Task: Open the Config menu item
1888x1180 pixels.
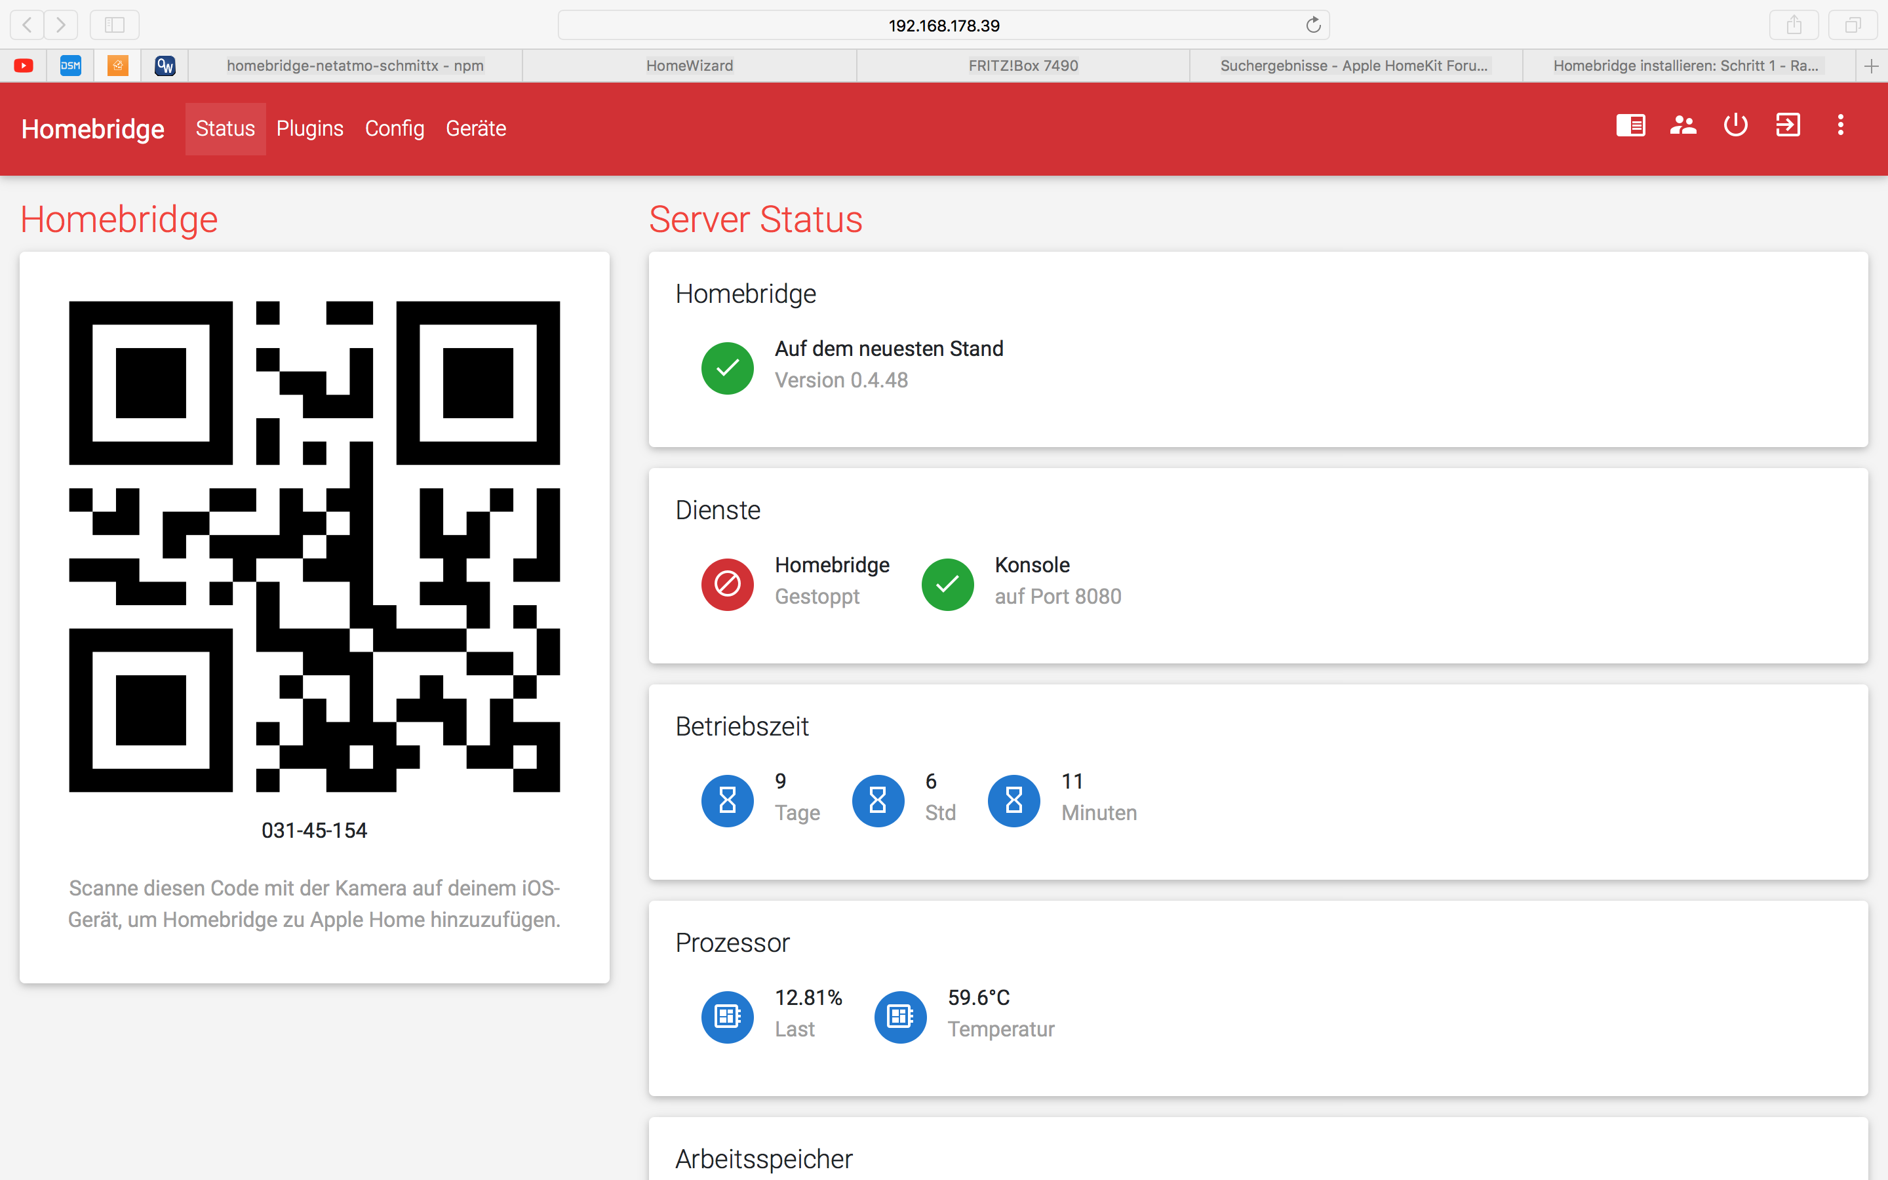Action: coord(394,128)
